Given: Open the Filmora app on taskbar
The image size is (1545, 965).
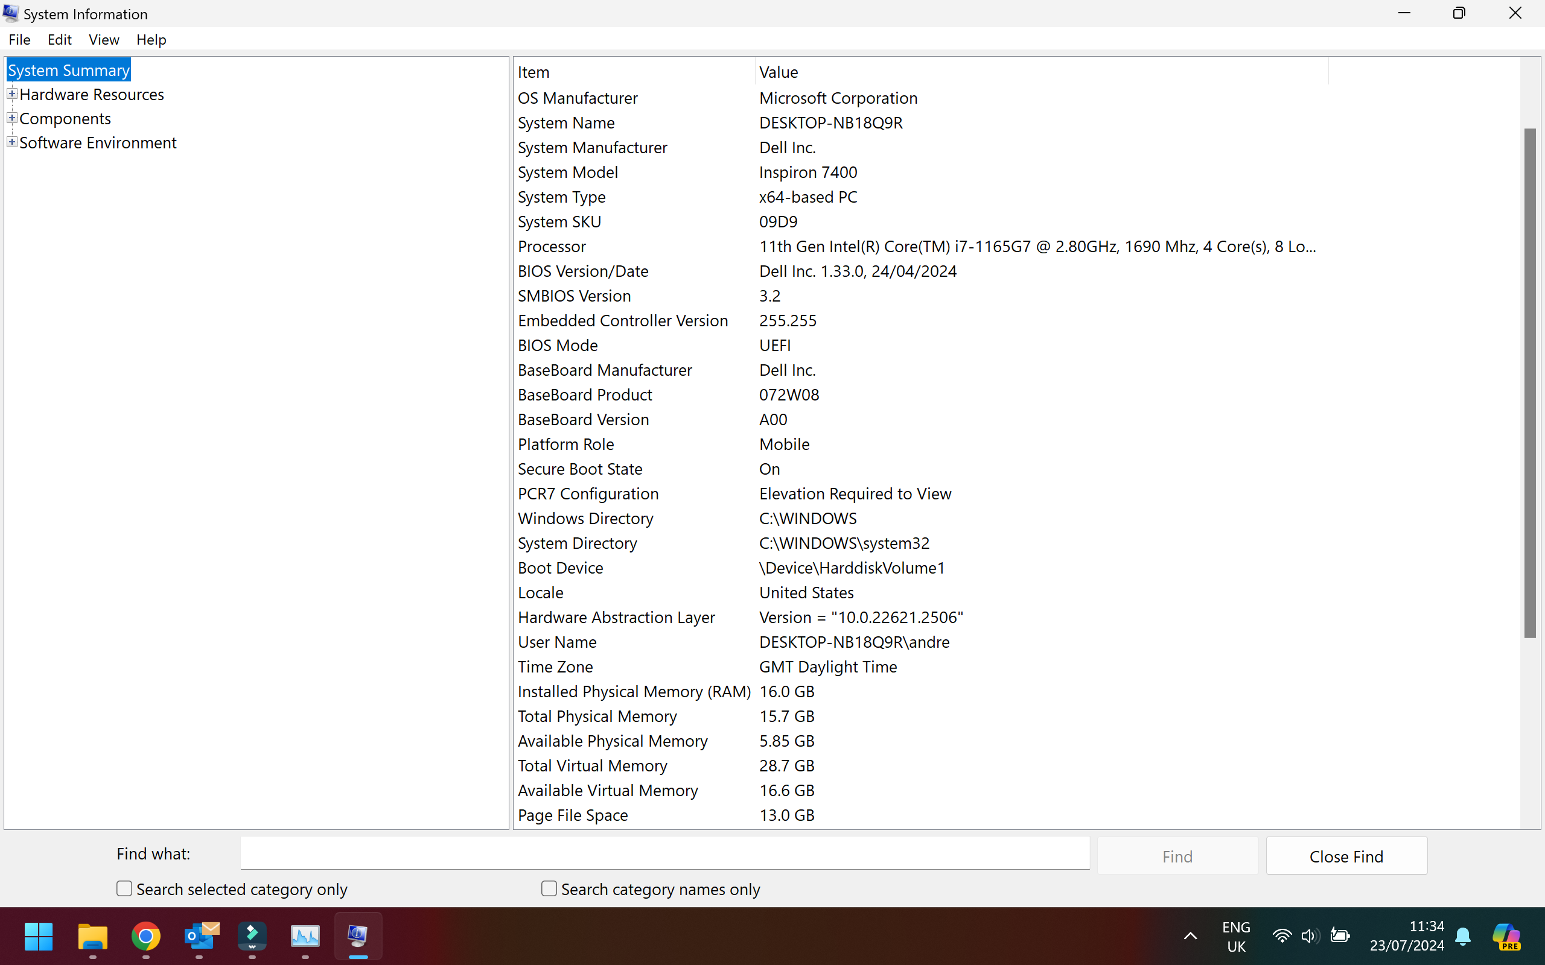Looking at the screenshot, I should [252, 936].
